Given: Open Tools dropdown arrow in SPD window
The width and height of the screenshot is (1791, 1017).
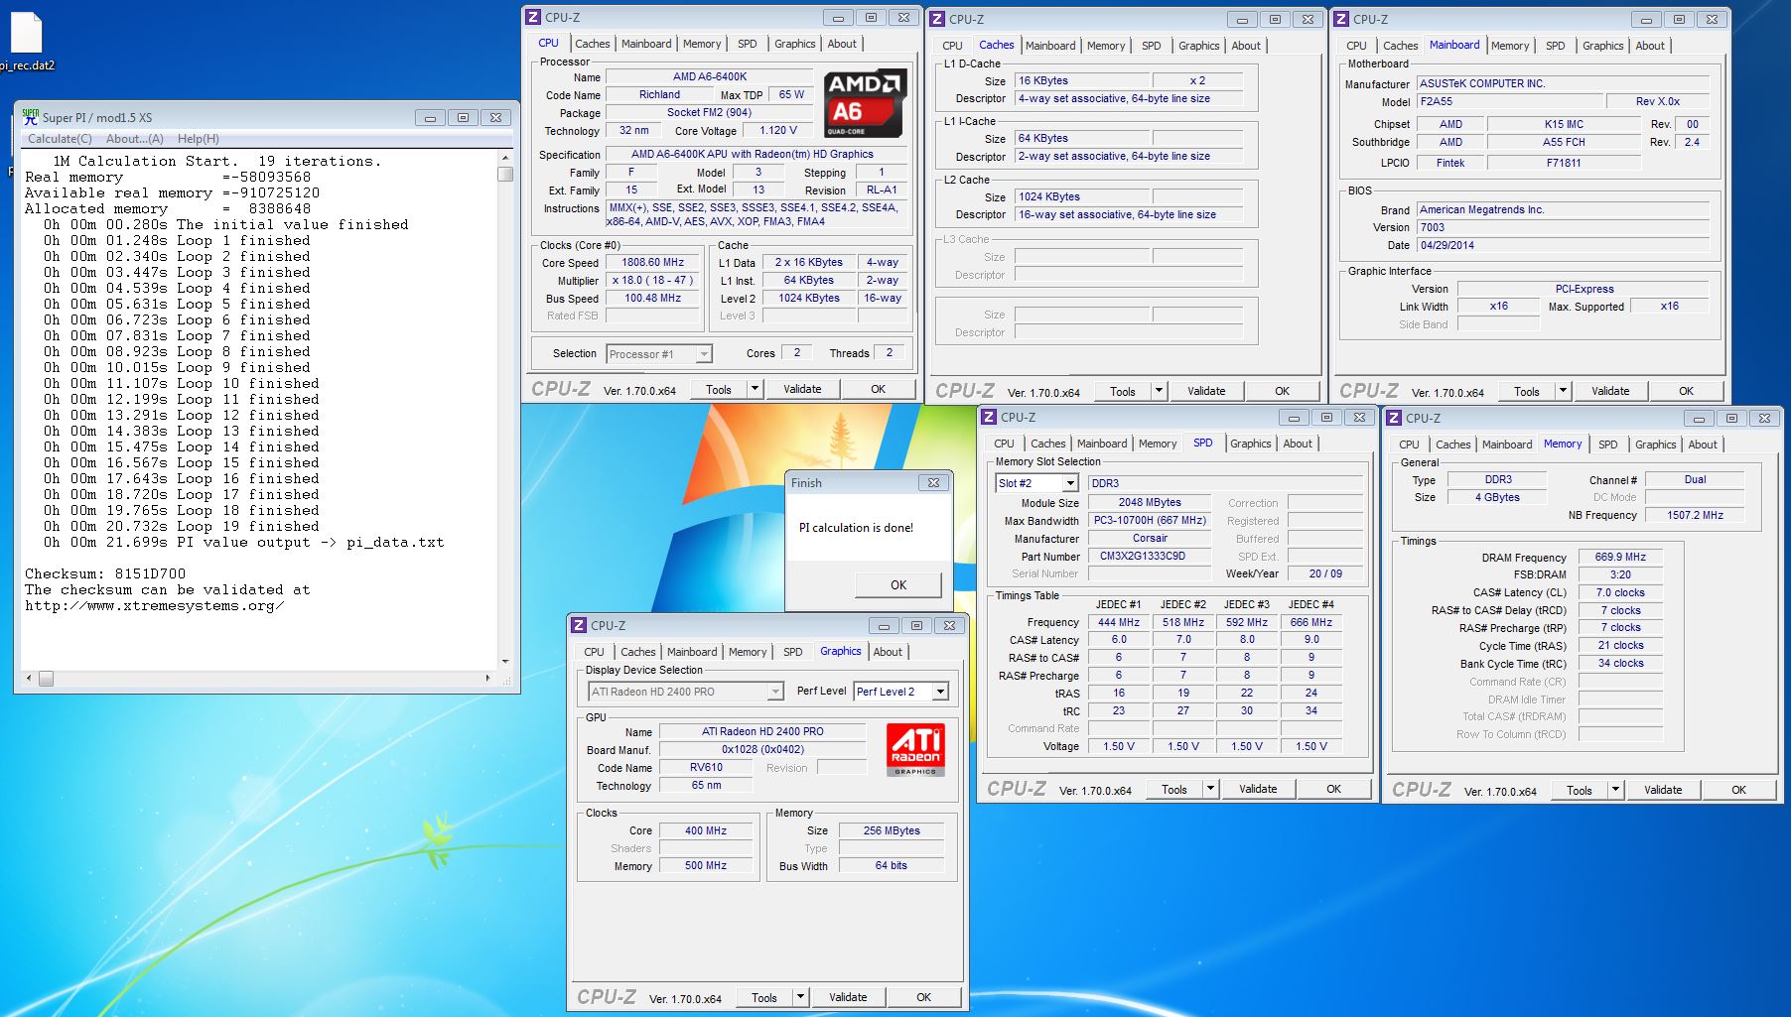Looking at the screenshot, I should point(1210,789).
